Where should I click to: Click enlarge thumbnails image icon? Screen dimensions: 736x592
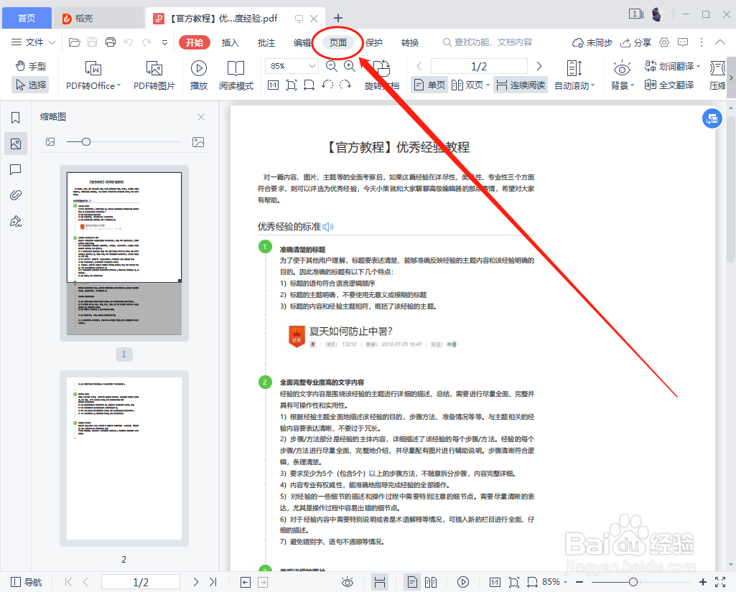pyautogui.click(x=198, y=141)
